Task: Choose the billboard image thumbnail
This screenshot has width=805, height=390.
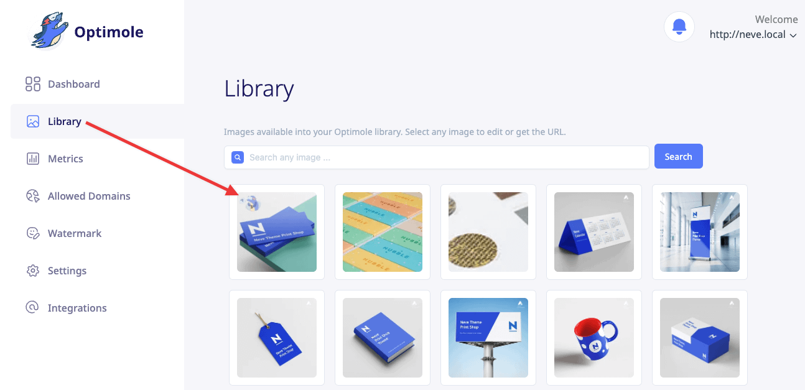Action: (488, 338)
